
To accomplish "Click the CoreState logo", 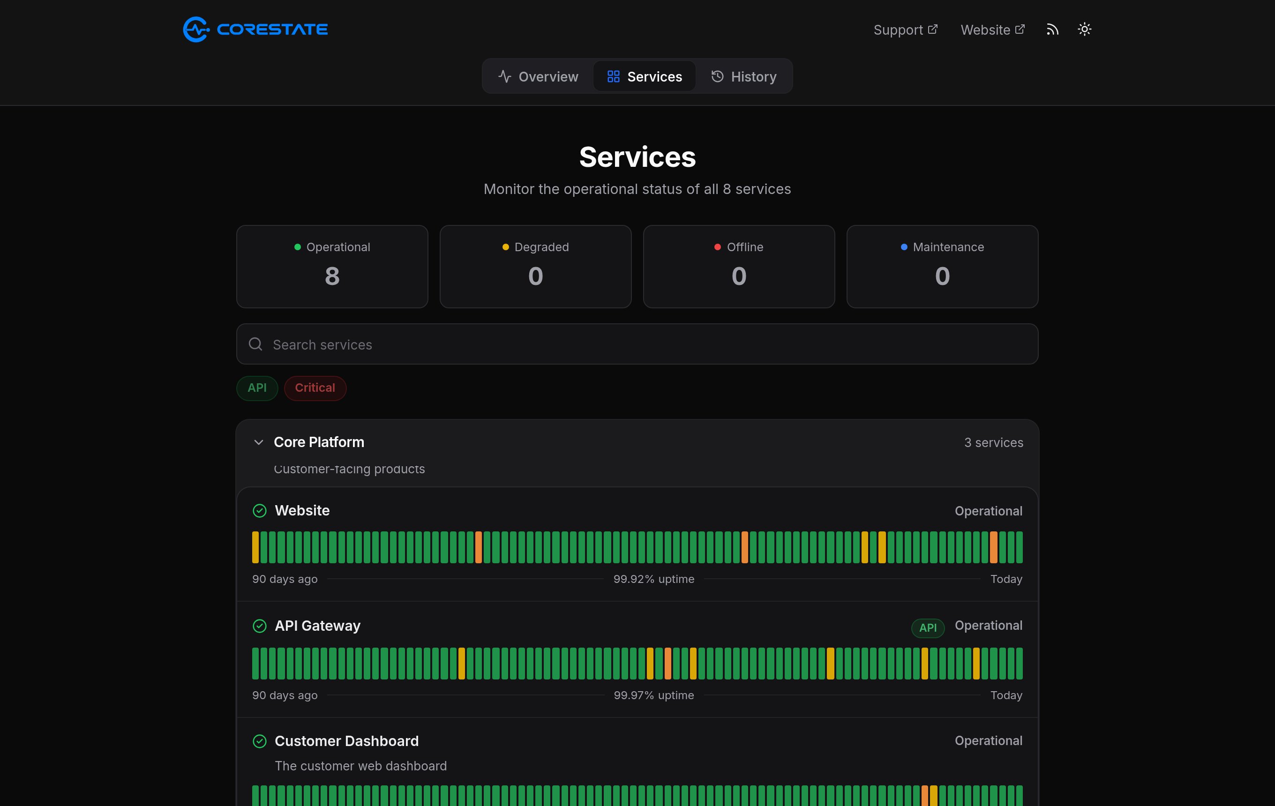I will coord(255,29).
